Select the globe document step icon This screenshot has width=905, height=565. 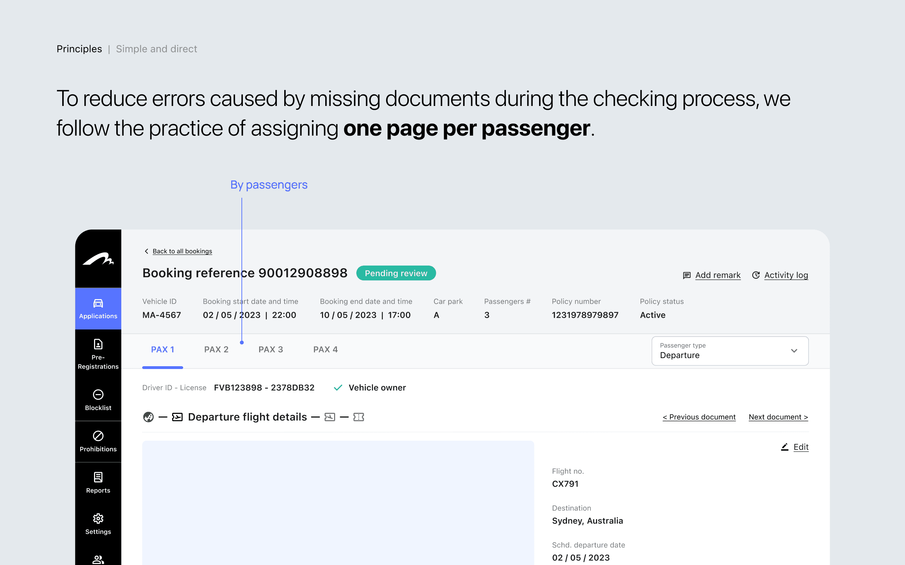click(148, 417)
